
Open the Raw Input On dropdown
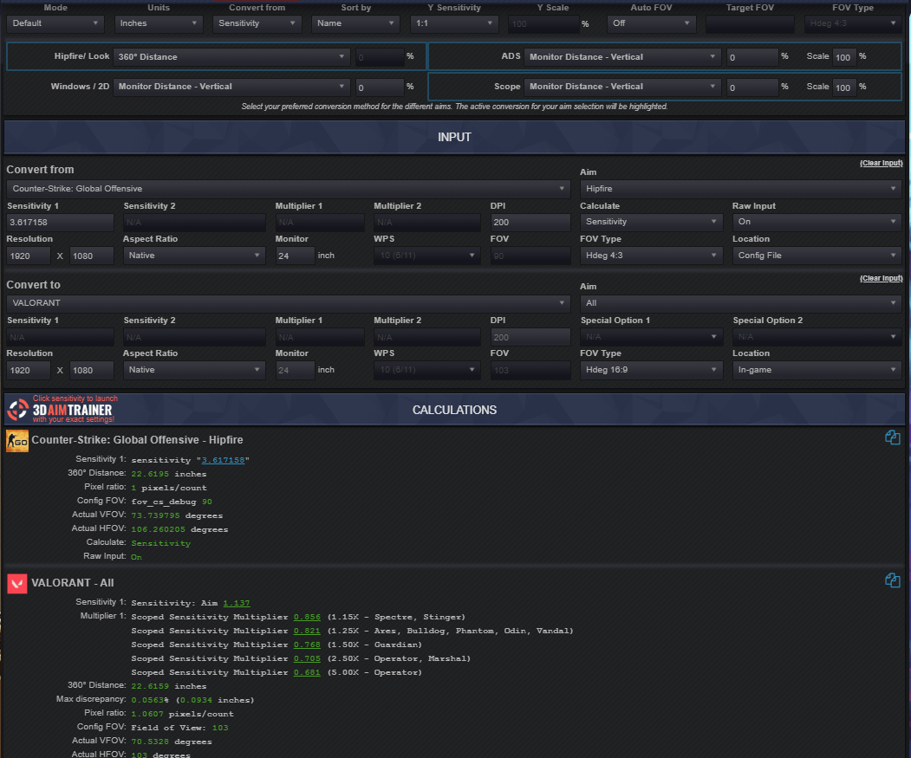817,222
